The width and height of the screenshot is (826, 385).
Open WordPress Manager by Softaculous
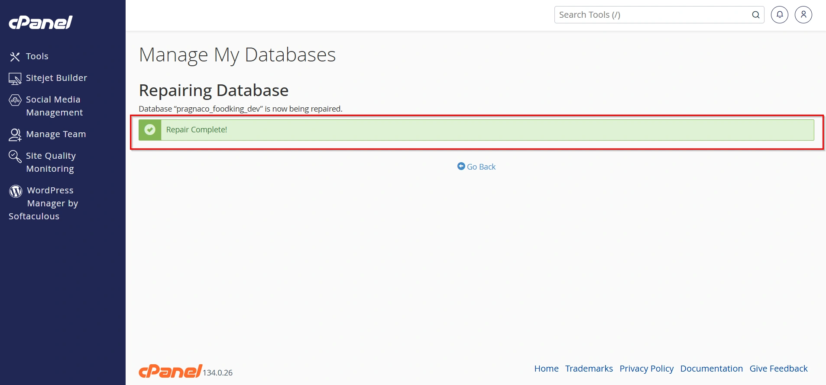pos(43,203)
